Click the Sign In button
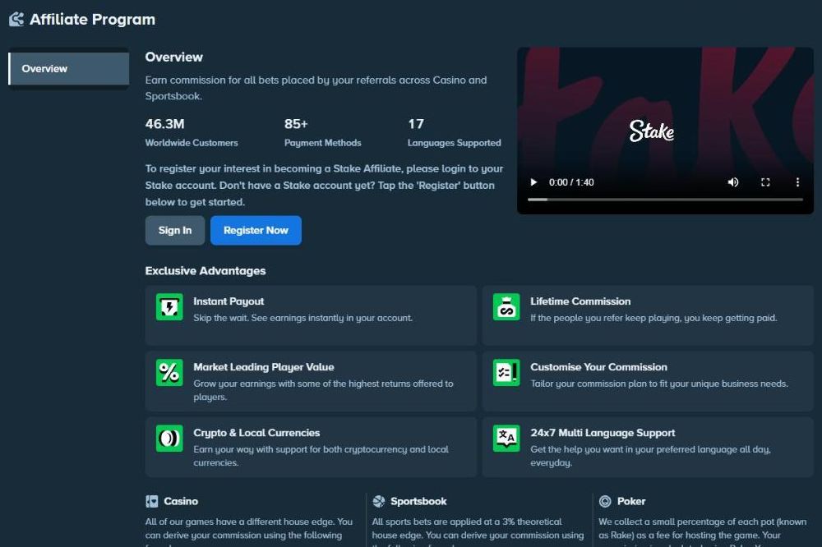This screenshot has width=822, height=547. pos(175,230)
